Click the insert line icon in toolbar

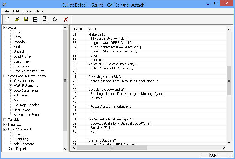[45, 19]
